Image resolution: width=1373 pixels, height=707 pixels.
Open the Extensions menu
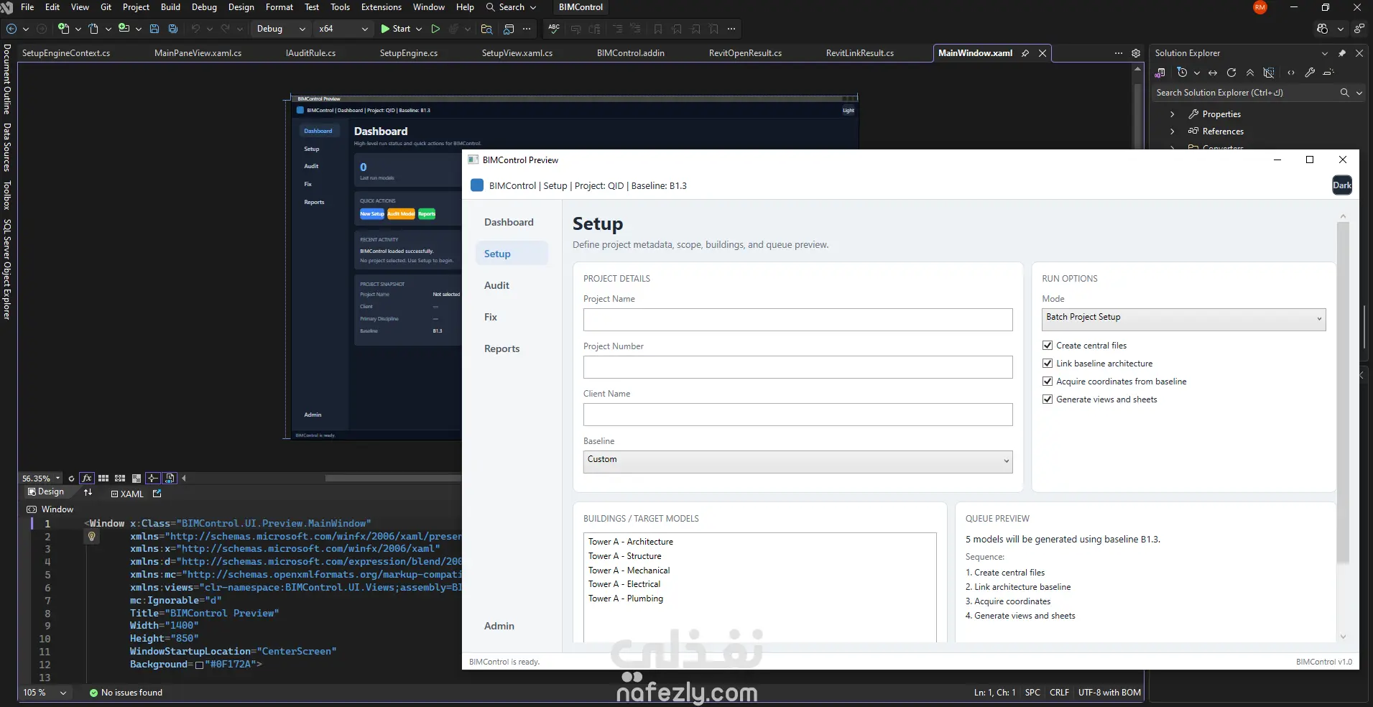tap(382, 7)
